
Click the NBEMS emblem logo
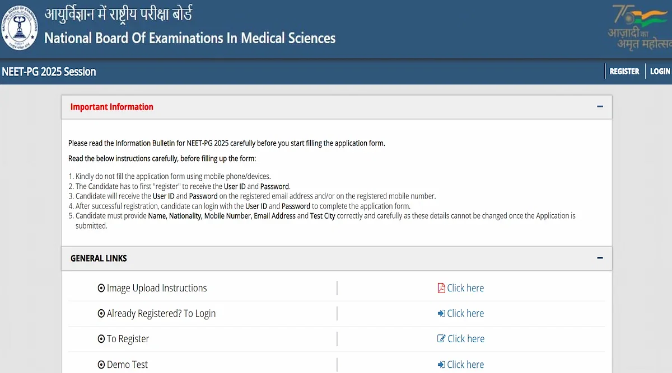20,28
